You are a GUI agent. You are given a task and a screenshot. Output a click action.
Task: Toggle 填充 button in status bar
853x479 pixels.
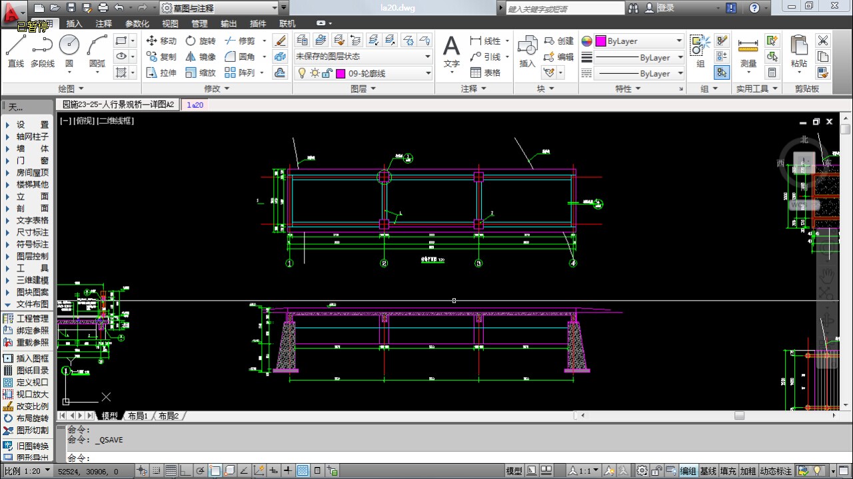tap(728, 471)
